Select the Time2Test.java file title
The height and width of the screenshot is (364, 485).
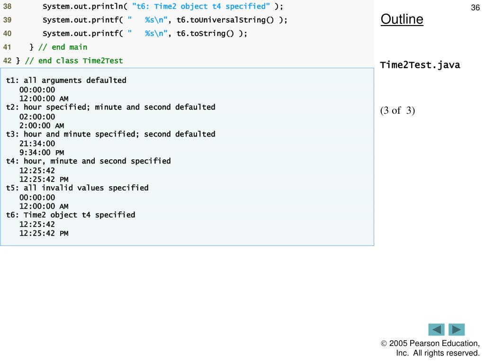click(x=420, y=65)
